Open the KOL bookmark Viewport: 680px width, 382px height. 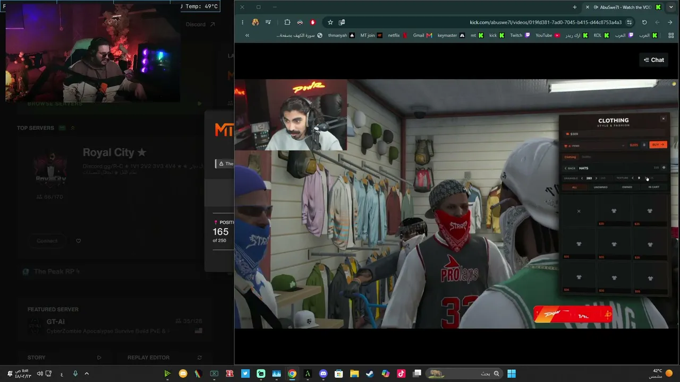pos(602,36)
